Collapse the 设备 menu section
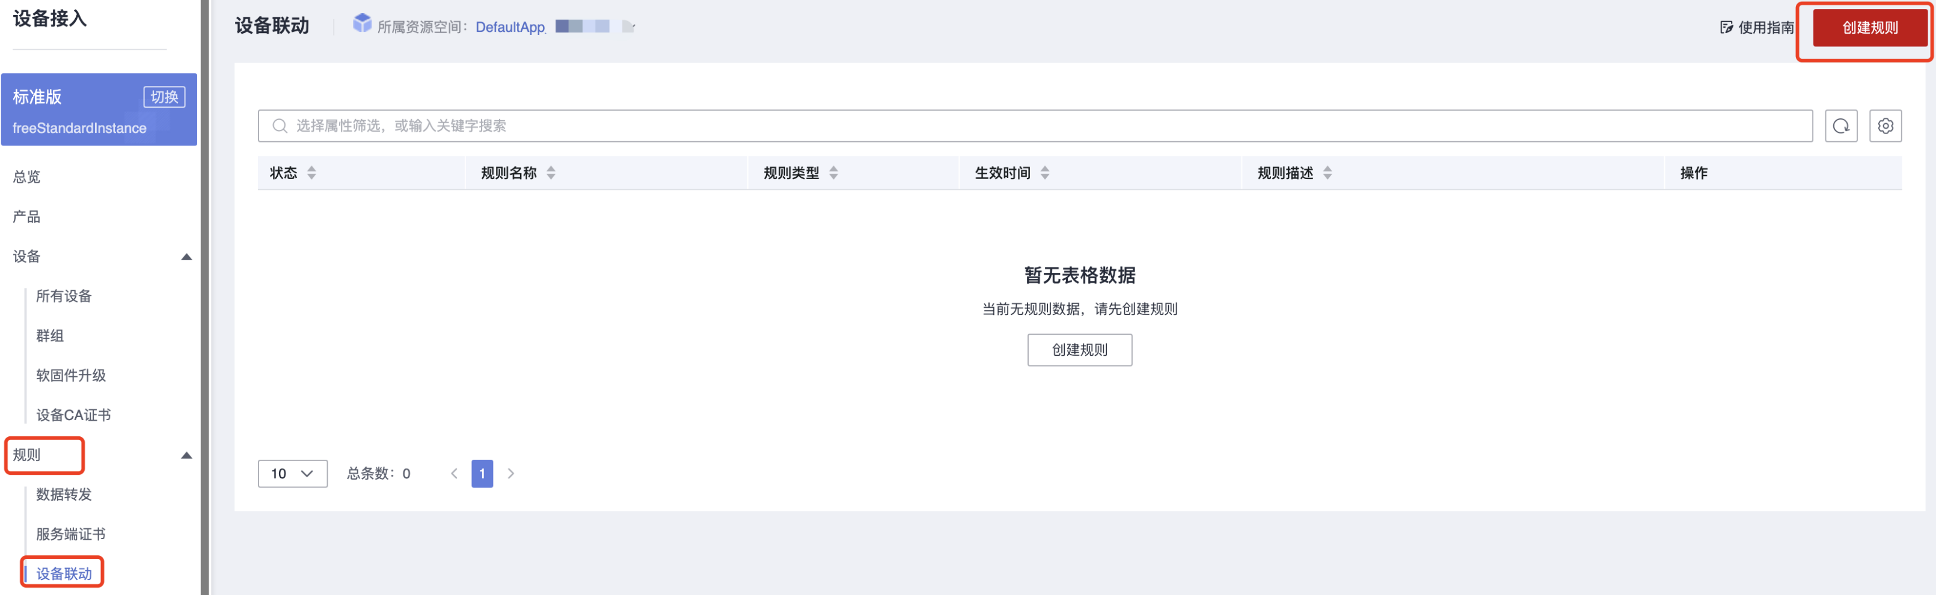Screen dimensions: 1936x595 pyautogui.click(x=186, y=257)
